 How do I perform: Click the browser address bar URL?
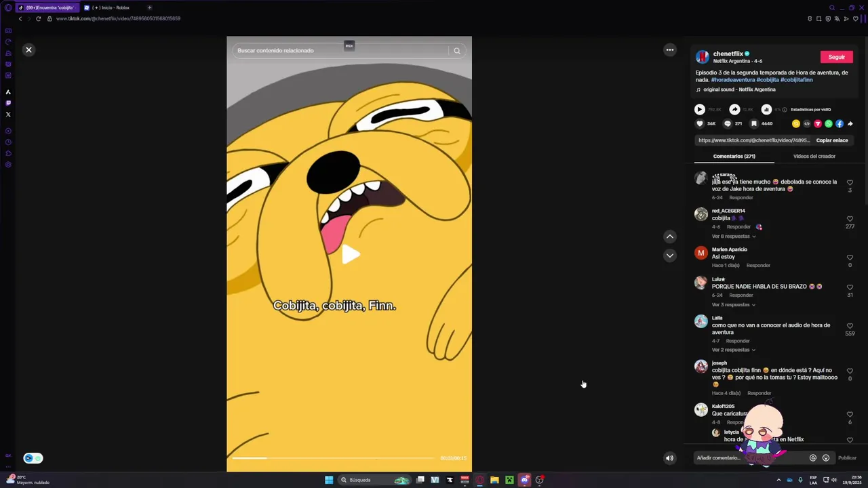tap(118, 19)
